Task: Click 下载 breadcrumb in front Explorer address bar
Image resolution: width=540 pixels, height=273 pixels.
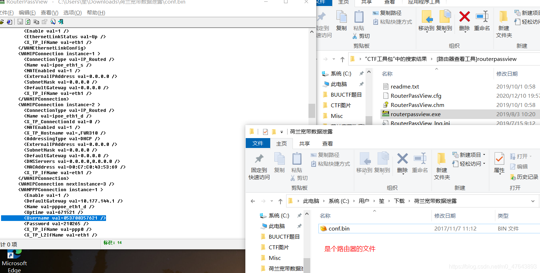Action: pyautogui.click(x=399, y=201)
